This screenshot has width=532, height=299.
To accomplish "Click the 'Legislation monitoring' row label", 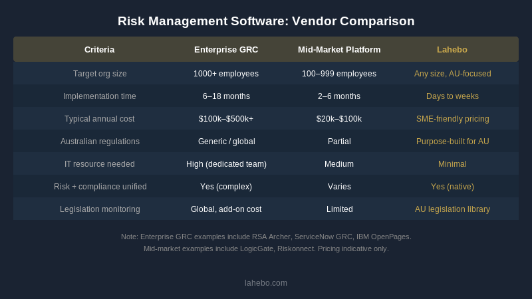I will click(x=100, y=209).
